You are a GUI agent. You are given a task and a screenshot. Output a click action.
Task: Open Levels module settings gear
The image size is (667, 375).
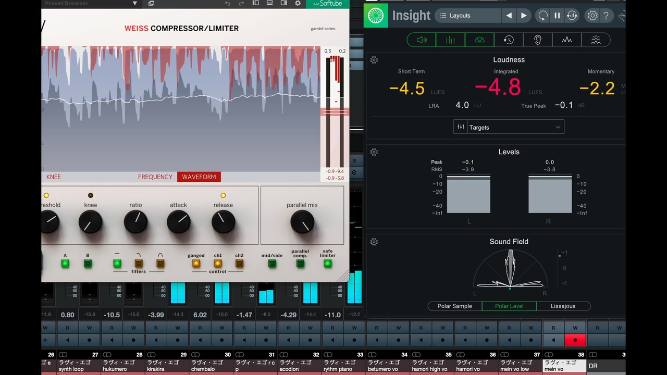(374, 152)
